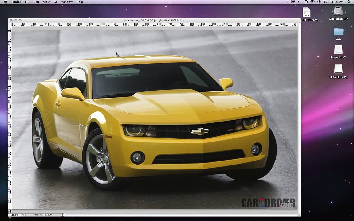Open the Help menu
Screen dimensions: 354x221
click(x=80, y=2)
